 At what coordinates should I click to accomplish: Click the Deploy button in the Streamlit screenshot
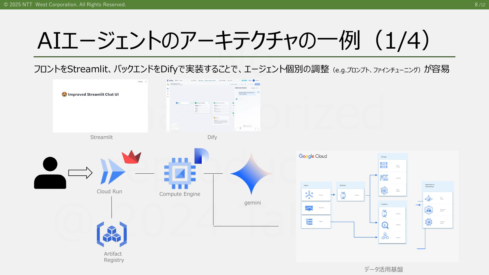click(x=140, y=82)
